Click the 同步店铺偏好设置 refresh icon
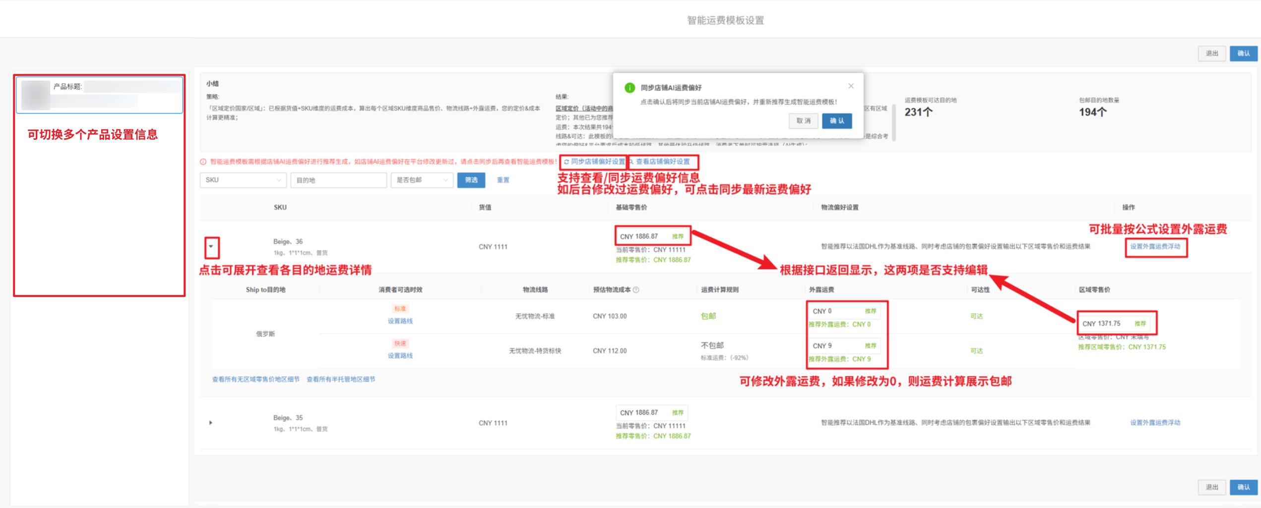Screen dimensions: 1261x508 [x=566, y=162]
